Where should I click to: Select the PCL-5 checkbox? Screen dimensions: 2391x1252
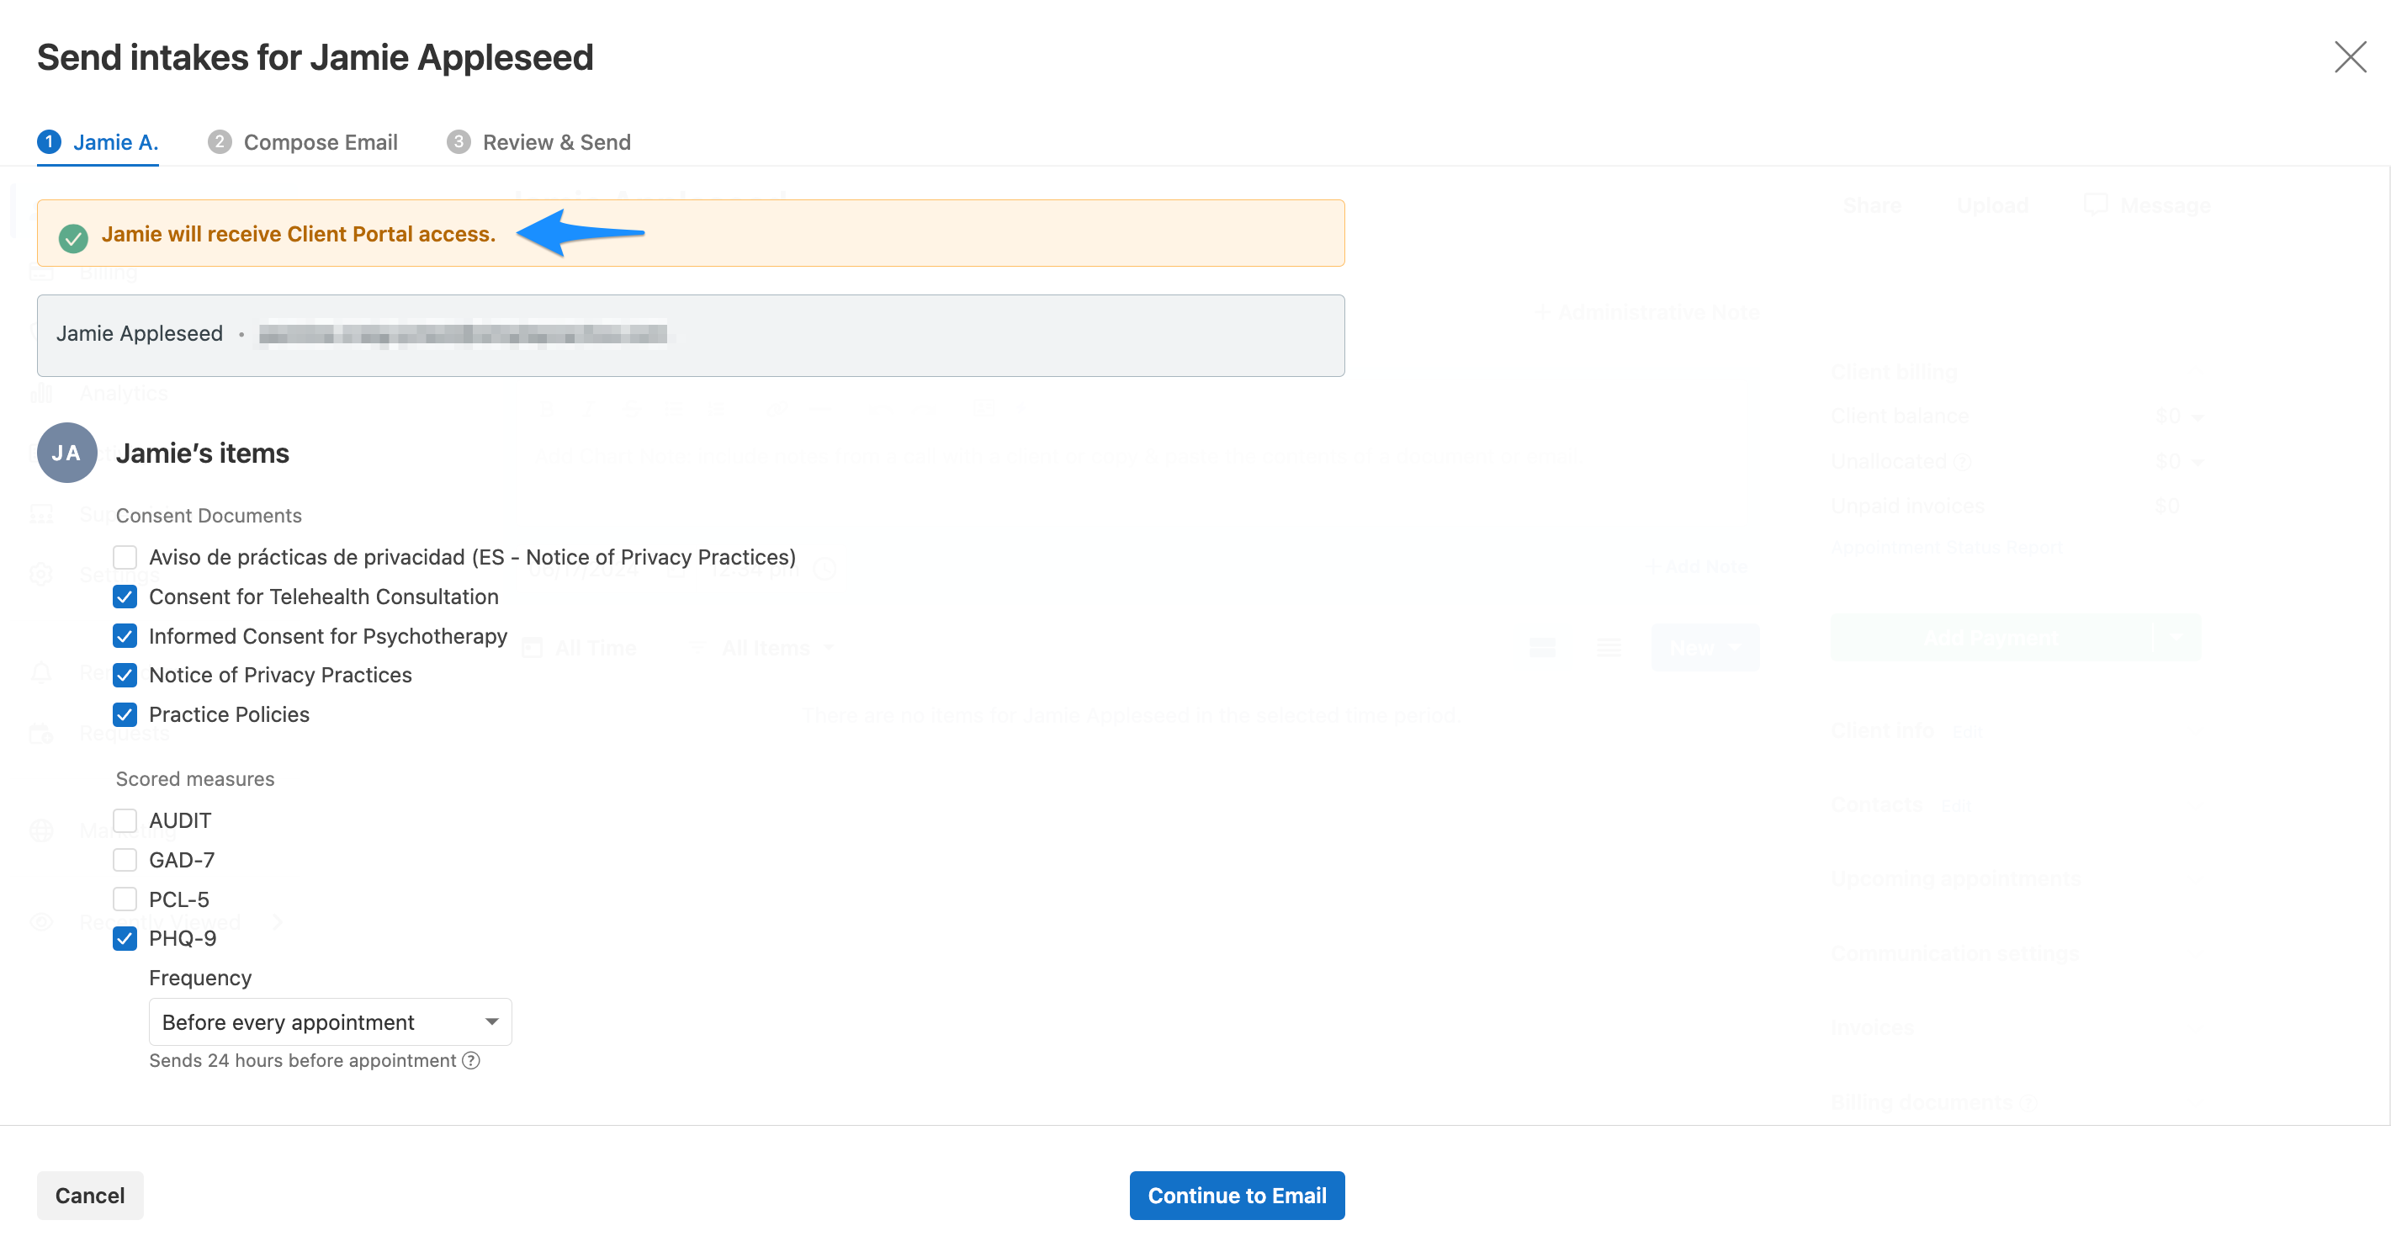(125, 899)
